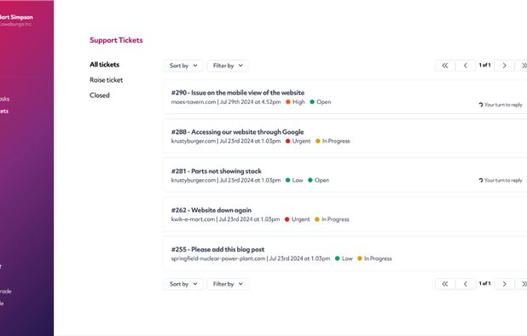Click the top '1 of 1' page indicator

pos(484,65)
